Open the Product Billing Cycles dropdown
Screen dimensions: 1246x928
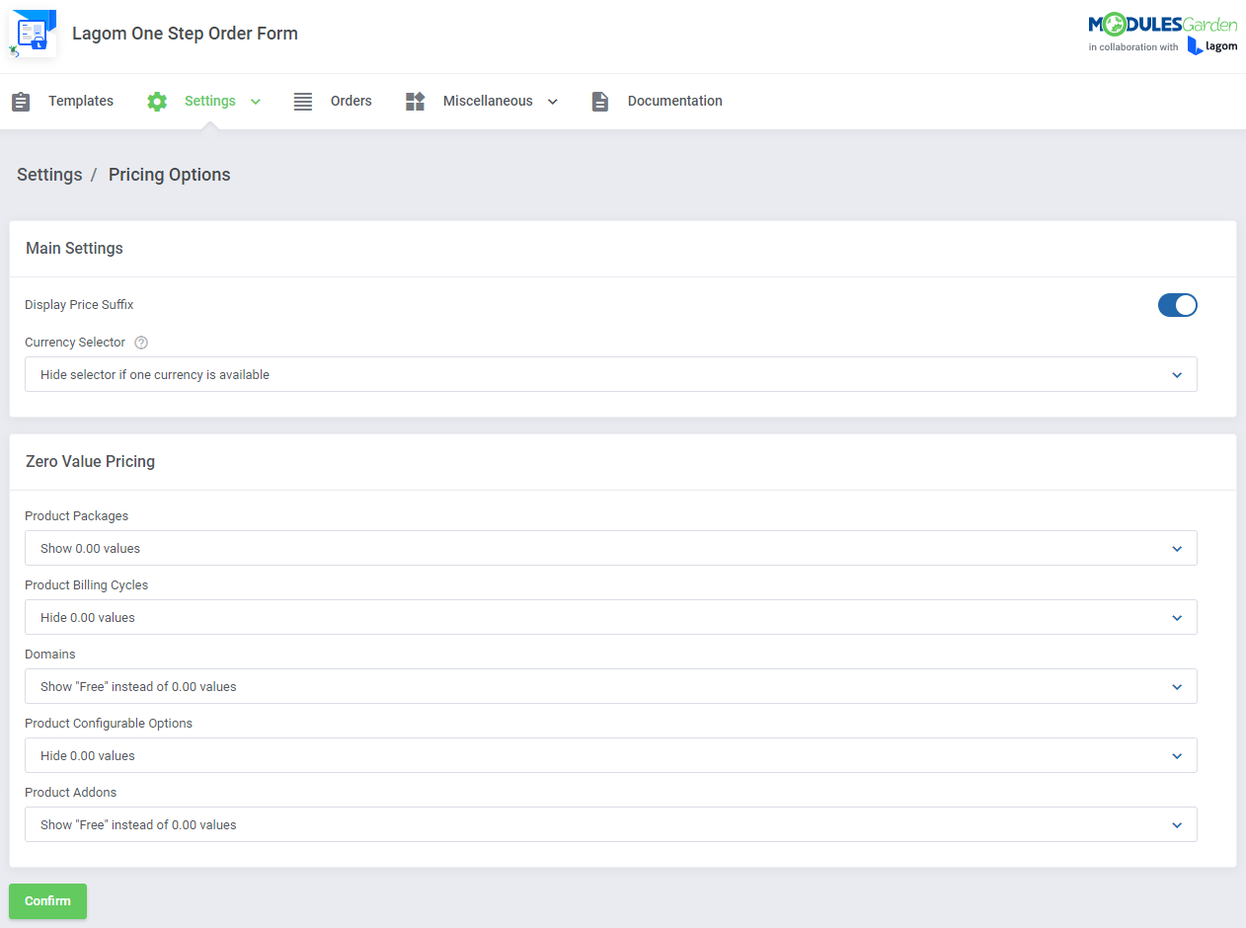(x=610, y=617)
